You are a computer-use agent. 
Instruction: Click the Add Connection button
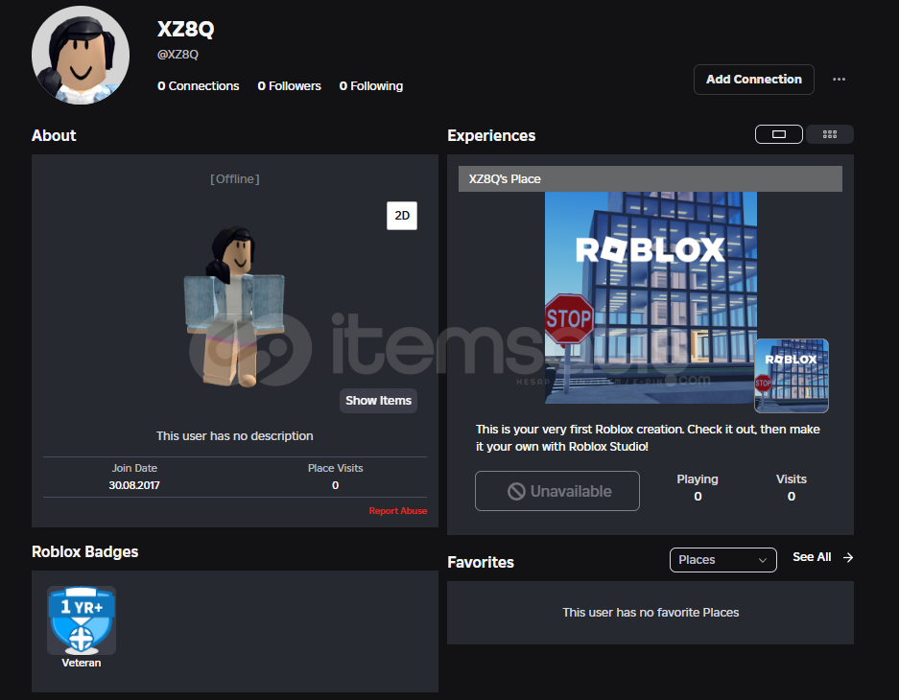(753, 79)
